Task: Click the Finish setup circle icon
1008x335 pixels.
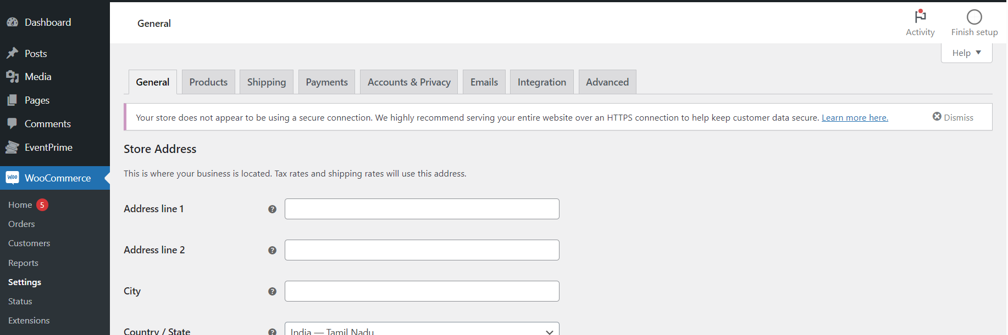Action: (974, 17)
